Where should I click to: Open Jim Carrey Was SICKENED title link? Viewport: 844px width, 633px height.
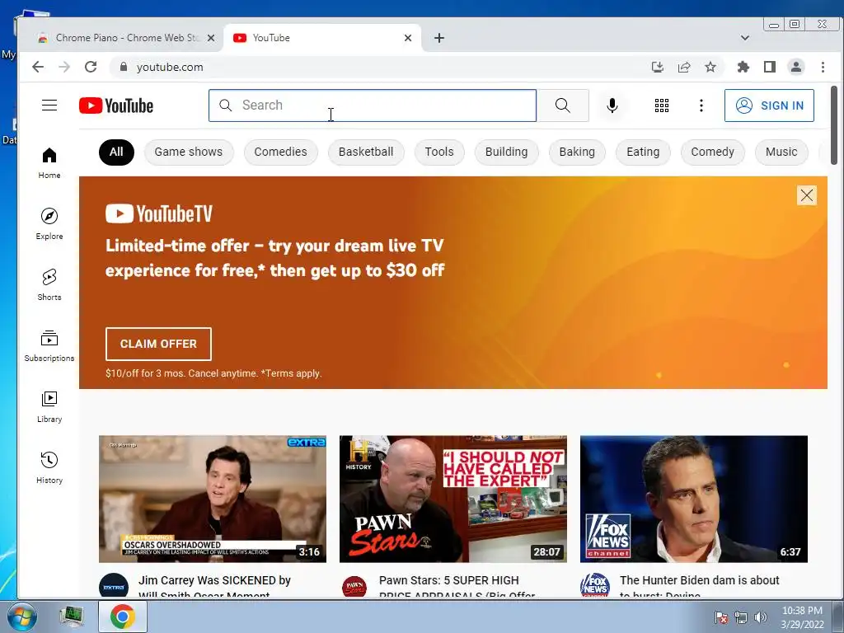[214, 586]
